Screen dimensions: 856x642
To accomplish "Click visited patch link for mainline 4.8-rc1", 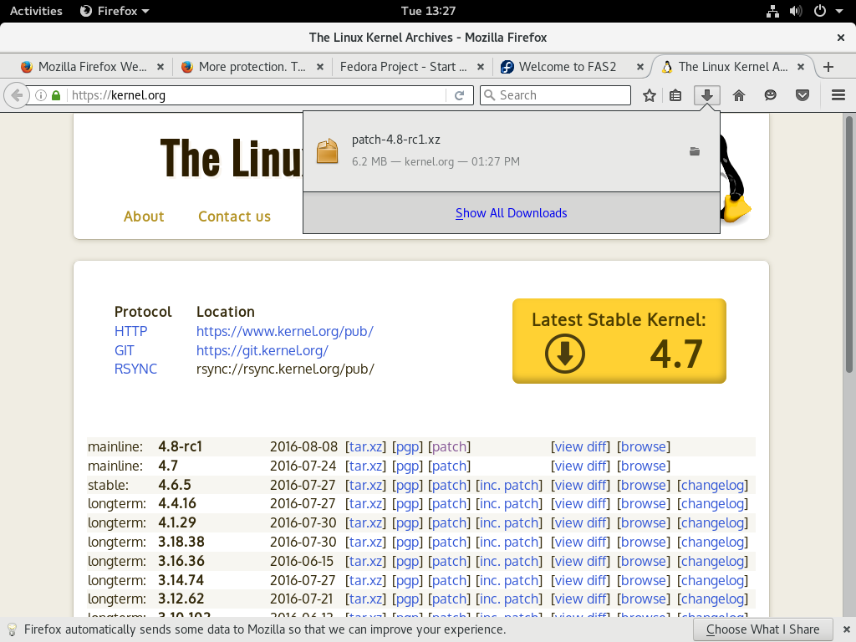I will [x=449, y=446].
